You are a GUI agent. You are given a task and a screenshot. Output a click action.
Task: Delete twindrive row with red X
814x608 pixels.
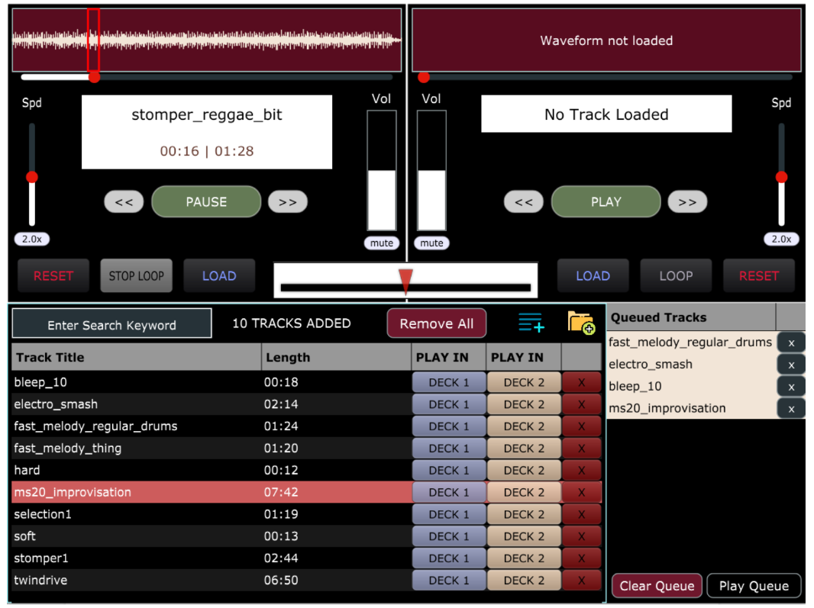click(581, 581)
